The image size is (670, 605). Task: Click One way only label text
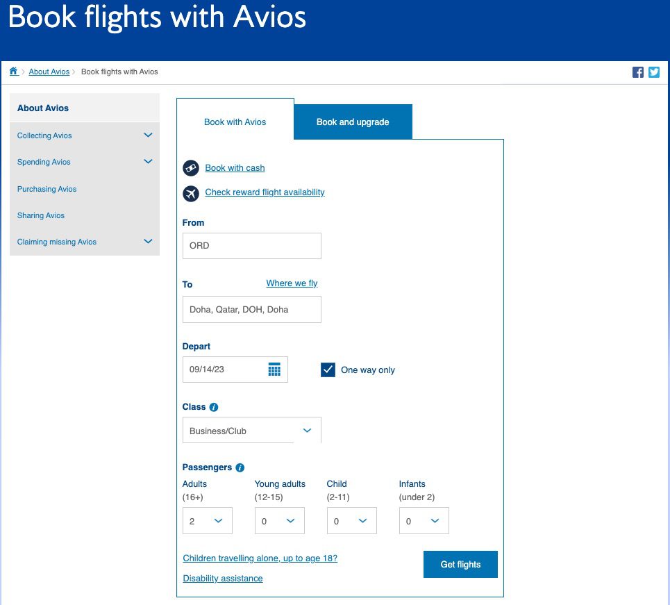[x=368, y=370]
